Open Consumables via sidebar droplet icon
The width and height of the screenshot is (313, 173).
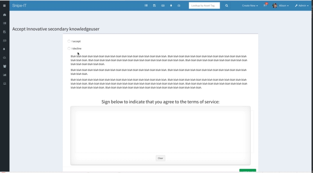coord(4,49)
